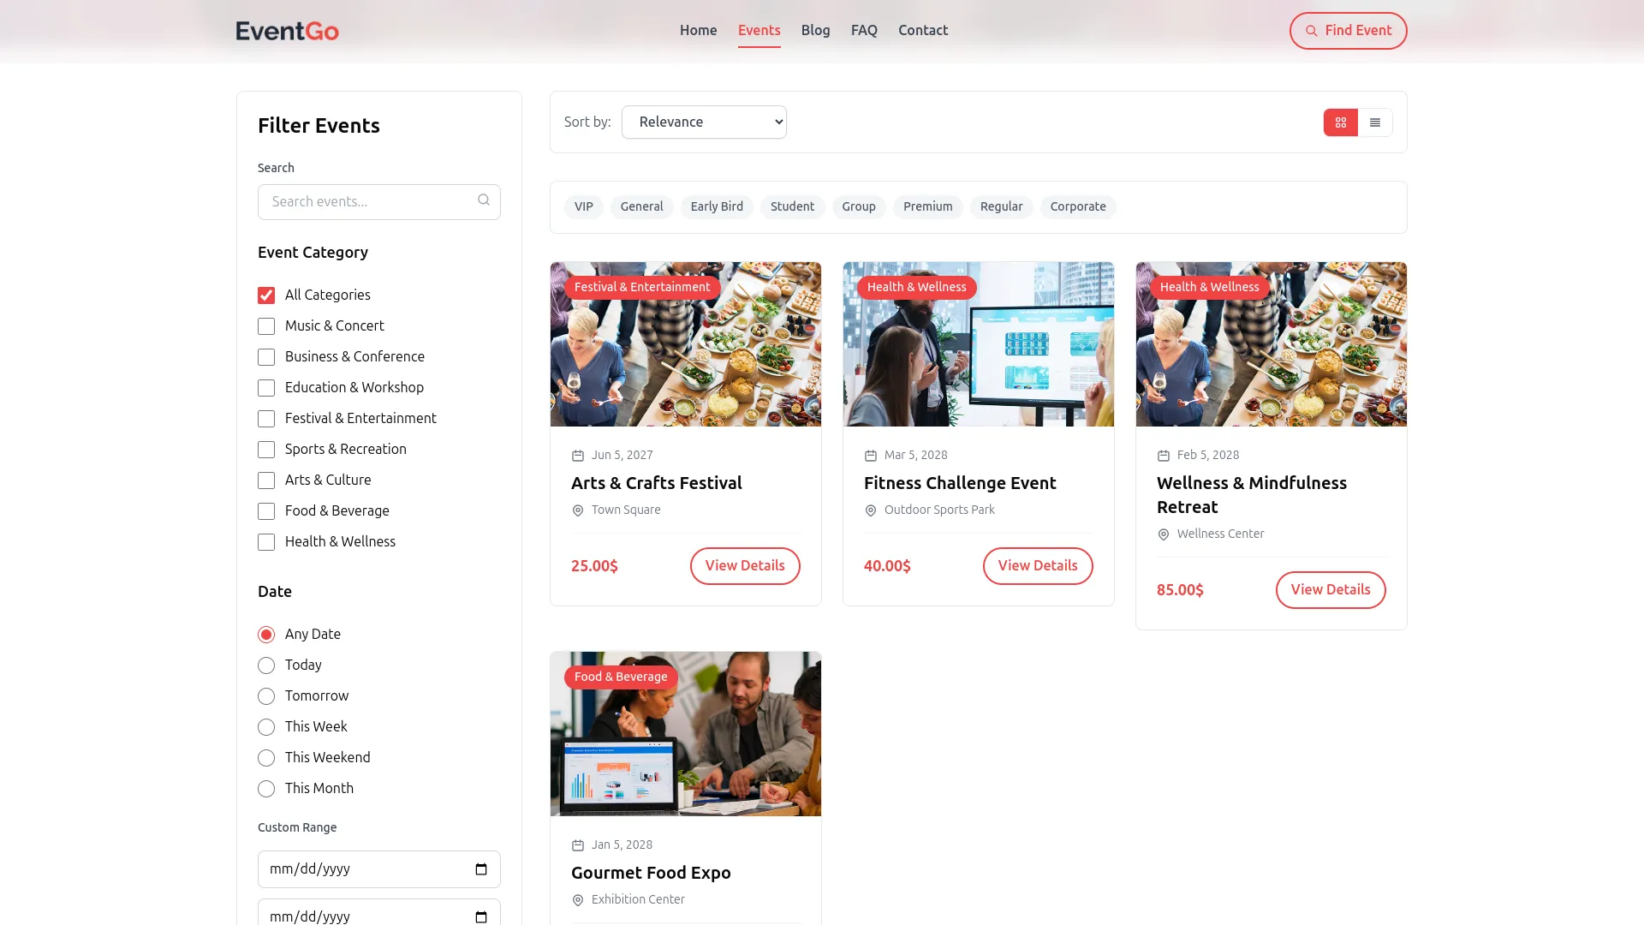This screenshot has width=1644, height=925.
Task: Click the Search events input field
Action: click(379, 202)
